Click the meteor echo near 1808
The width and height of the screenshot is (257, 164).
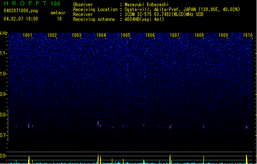(203, 127)
